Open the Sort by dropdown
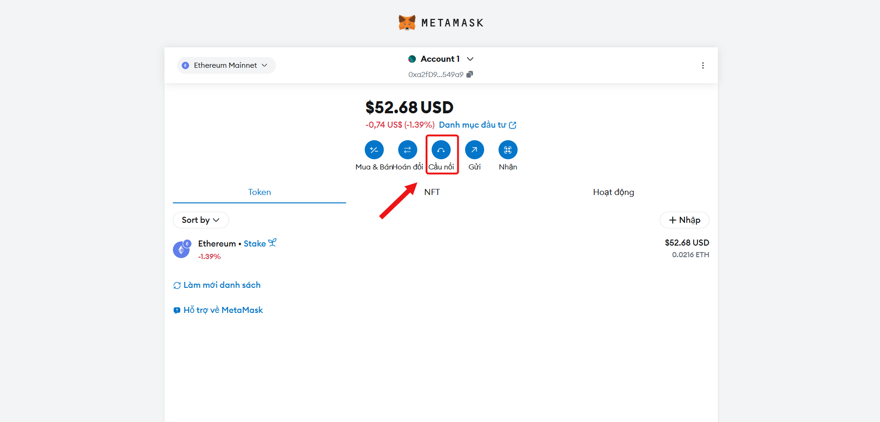880x422 pixels. (x=201, y=220)
